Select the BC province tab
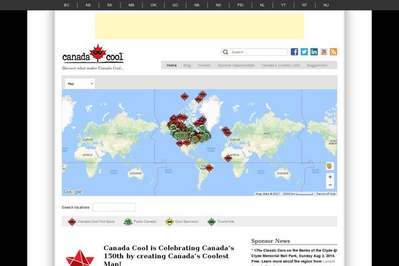This screenshot has height=266, width=399. [66, 5]
